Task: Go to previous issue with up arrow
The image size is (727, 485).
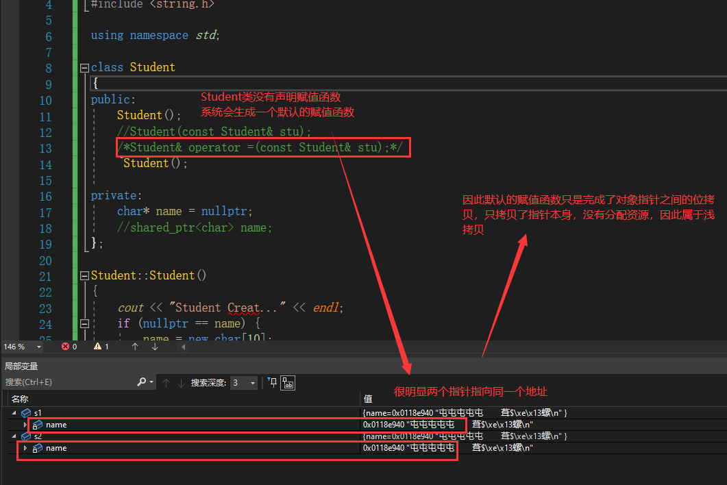Action: (x=135, y=347)
